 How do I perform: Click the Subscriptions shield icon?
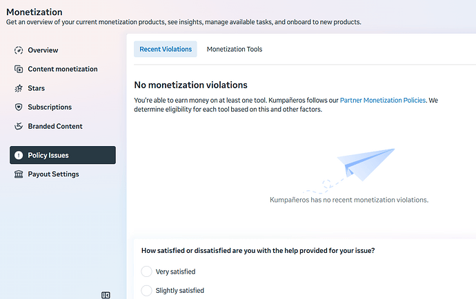coord(19,107)
